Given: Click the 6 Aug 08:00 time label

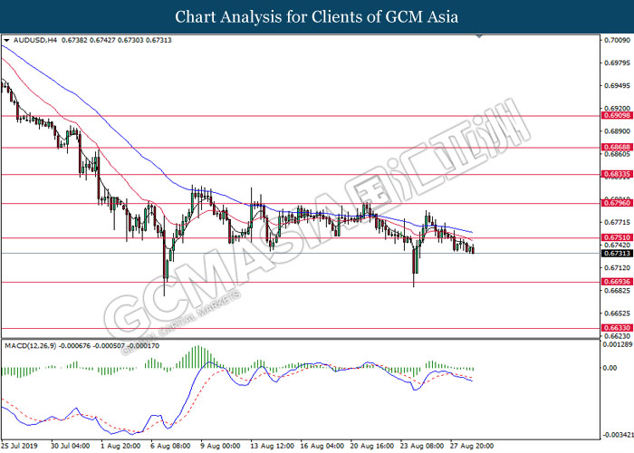Looking at the screenshot, I should (170, 446).
